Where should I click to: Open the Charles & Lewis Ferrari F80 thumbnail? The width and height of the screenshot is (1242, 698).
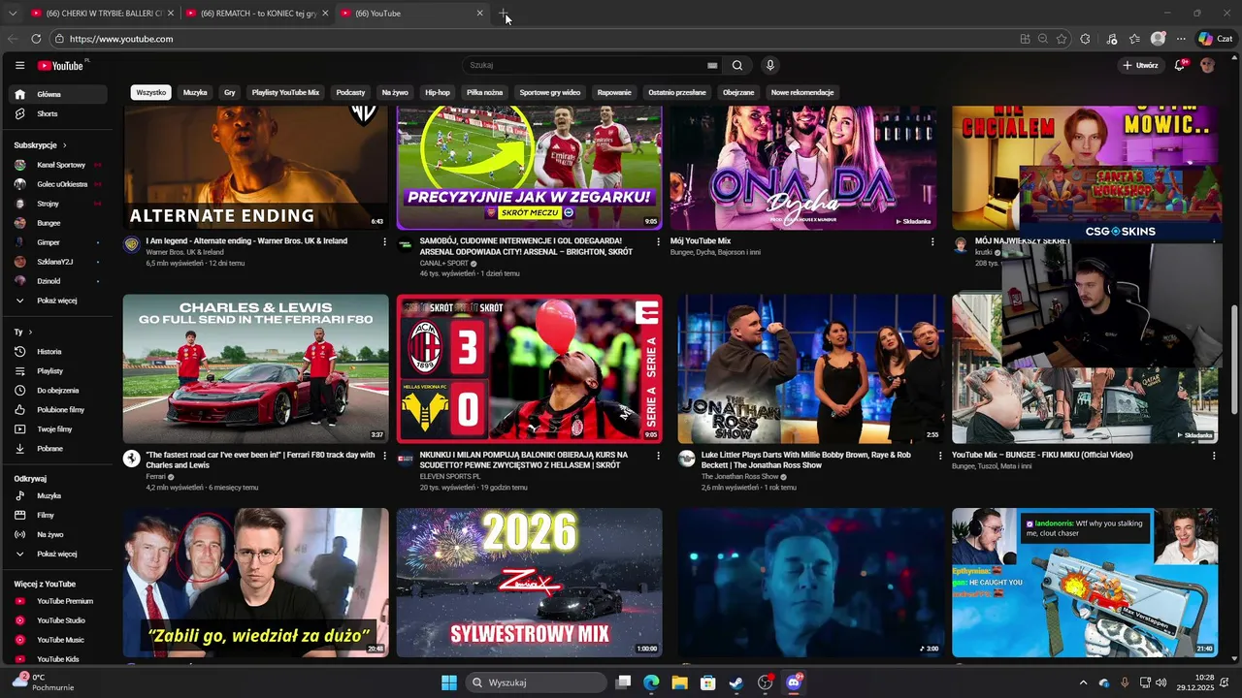256,369
